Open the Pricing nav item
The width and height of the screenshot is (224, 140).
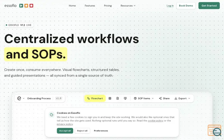[108, 6]
